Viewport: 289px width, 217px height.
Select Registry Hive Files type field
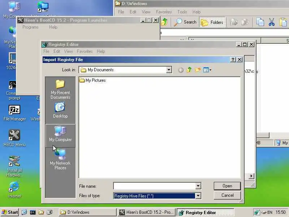155,196
